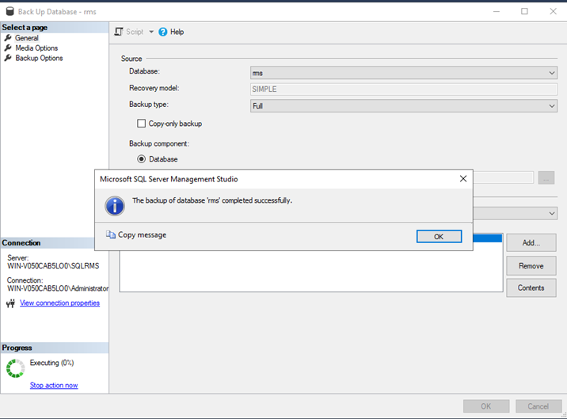567x419 pixels.
Task: Click OK in the success message dialog
Action: click(x=439, y=236)
